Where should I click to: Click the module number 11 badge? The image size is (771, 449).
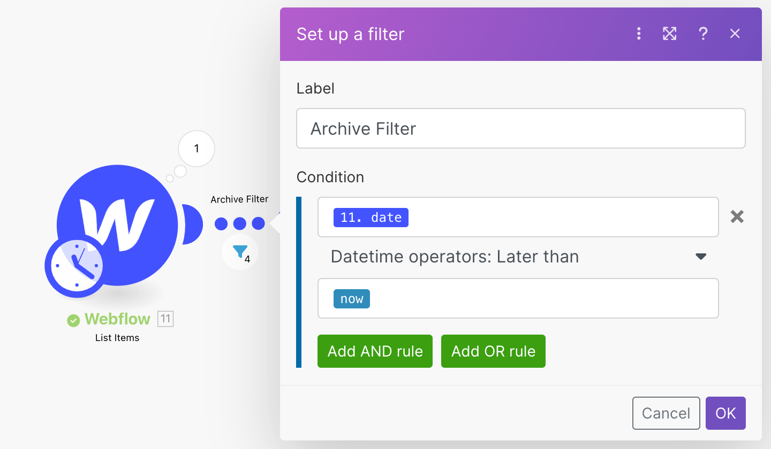click(x=165, y=319)
